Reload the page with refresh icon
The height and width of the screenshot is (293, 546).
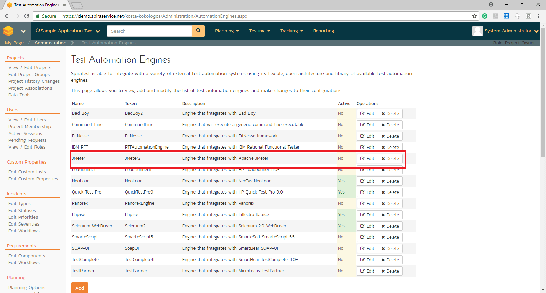pyautogui.click(x=27, y=16)
